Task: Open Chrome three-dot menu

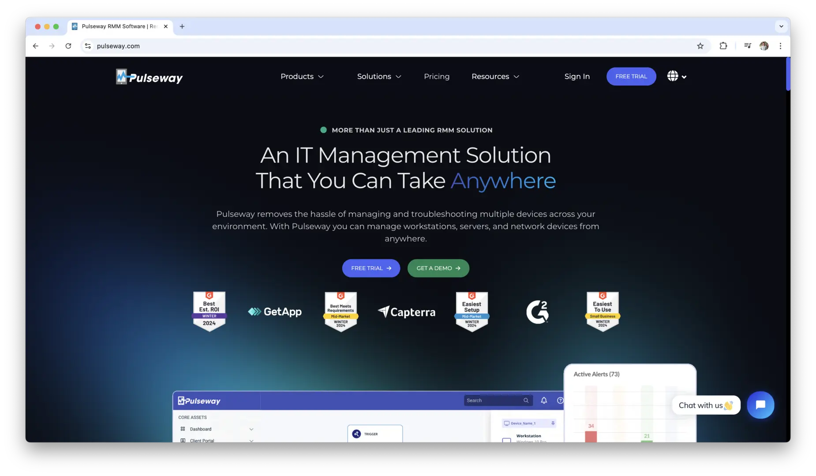Action: (x=780, y=46)
